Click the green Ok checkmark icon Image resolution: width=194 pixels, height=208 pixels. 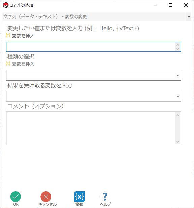pyautogui.click(x=15, y=197)
